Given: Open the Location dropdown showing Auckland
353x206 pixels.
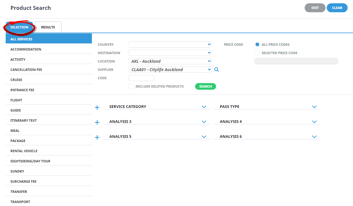Looking at the screenshot, I should pos(170,61).
